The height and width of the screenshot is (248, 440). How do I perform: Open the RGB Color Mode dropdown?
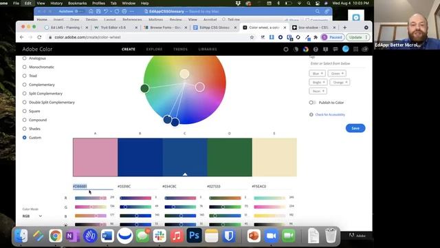32,216
